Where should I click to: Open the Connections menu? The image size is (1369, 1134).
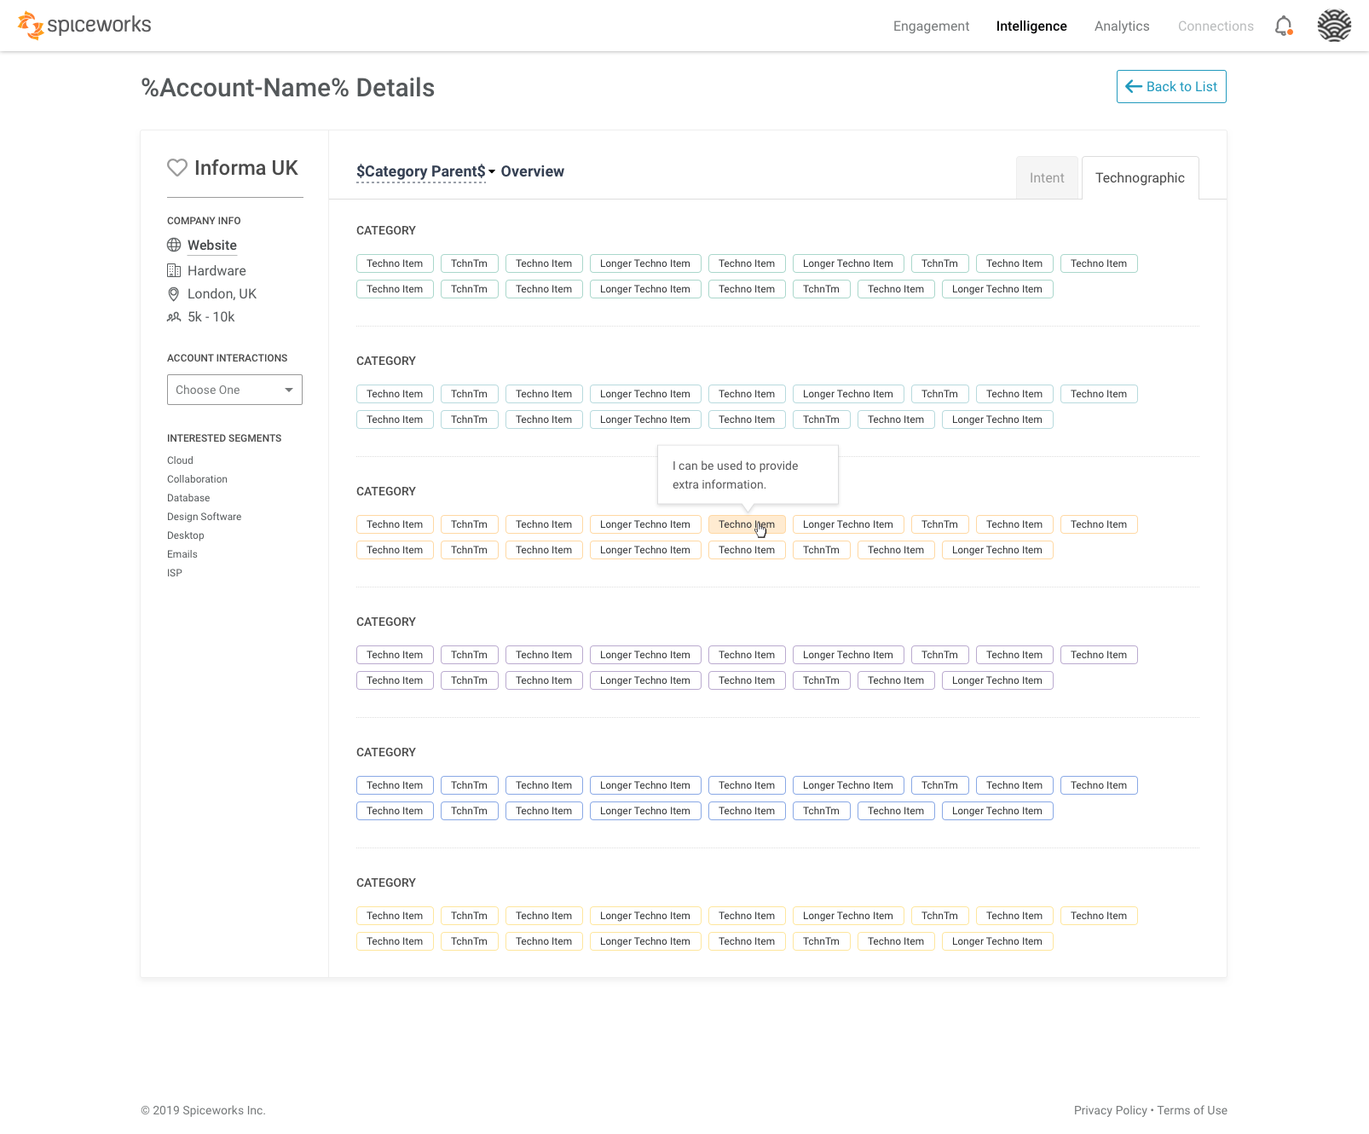[1216, 26]
